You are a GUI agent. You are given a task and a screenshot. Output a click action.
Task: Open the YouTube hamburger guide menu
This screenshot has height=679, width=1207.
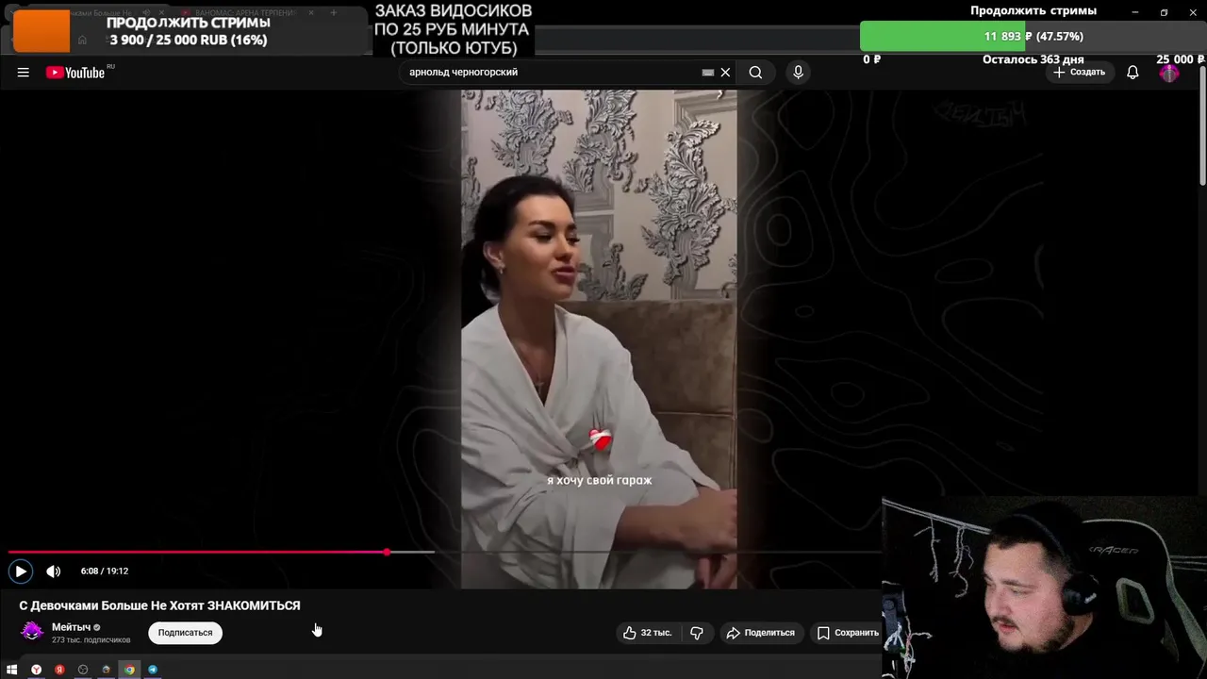coord(23,73)
